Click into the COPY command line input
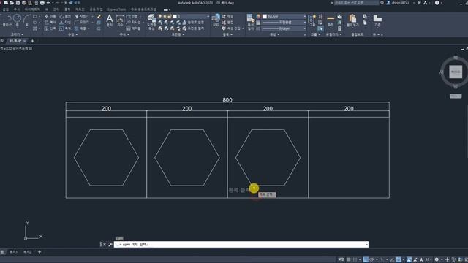Screen dimensions: 468x263 point(241,245)
